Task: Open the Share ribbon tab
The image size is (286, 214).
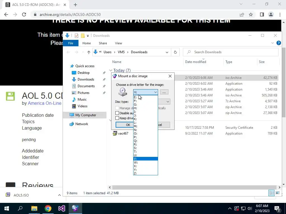Action: (103, 43)
